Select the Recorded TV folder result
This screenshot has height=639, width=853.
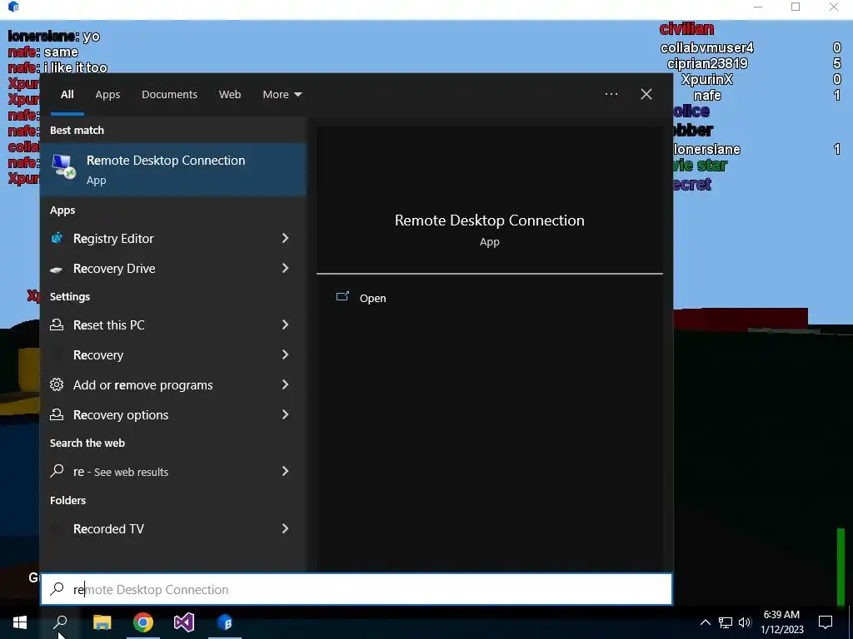coord(173,528)
